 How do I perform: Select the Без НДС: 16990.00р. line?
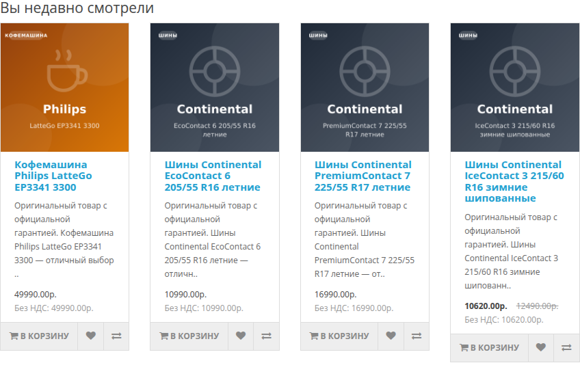(x=354, y=308)
